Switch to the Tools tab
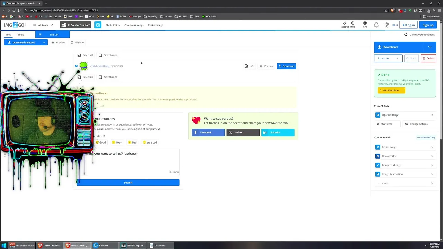The width and height of the screenshot is (443, 249). click(21, 35)
